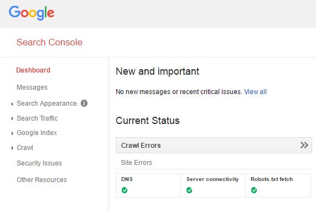
Task: Expand the Search Traffic arrow
Action: 12,118
